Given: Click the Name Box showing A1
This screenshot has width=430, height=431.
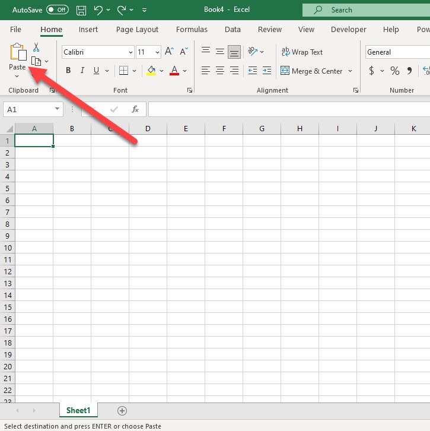Looking at the screenshot, I should (x=33, y=109).
